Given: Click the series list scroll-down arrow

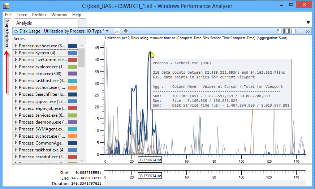Looking at the screenshot, I should [82, 160].
